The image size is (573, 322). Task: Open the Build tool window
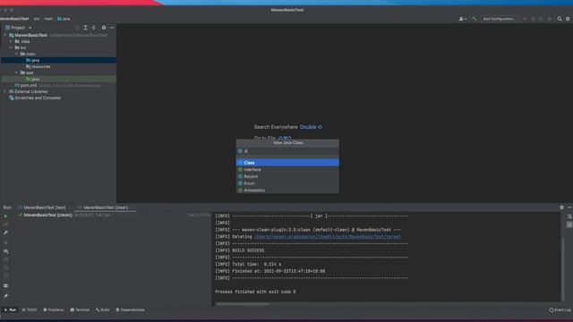[102, 310]
